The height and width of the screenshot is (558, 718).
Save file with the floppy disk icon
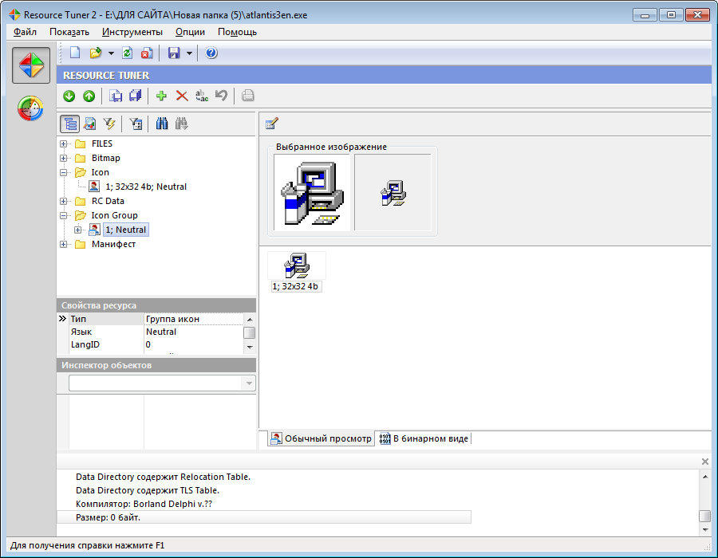click(x=174, y=53)
